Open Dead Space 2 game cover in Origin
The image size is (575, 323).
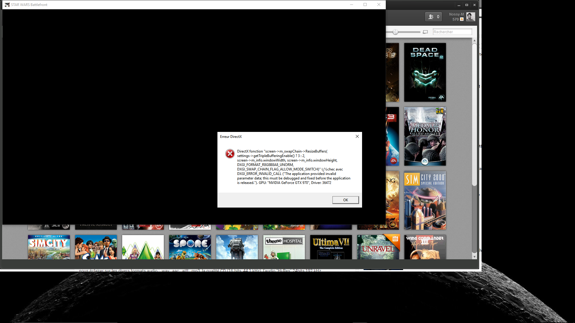[x=425, y=72]
